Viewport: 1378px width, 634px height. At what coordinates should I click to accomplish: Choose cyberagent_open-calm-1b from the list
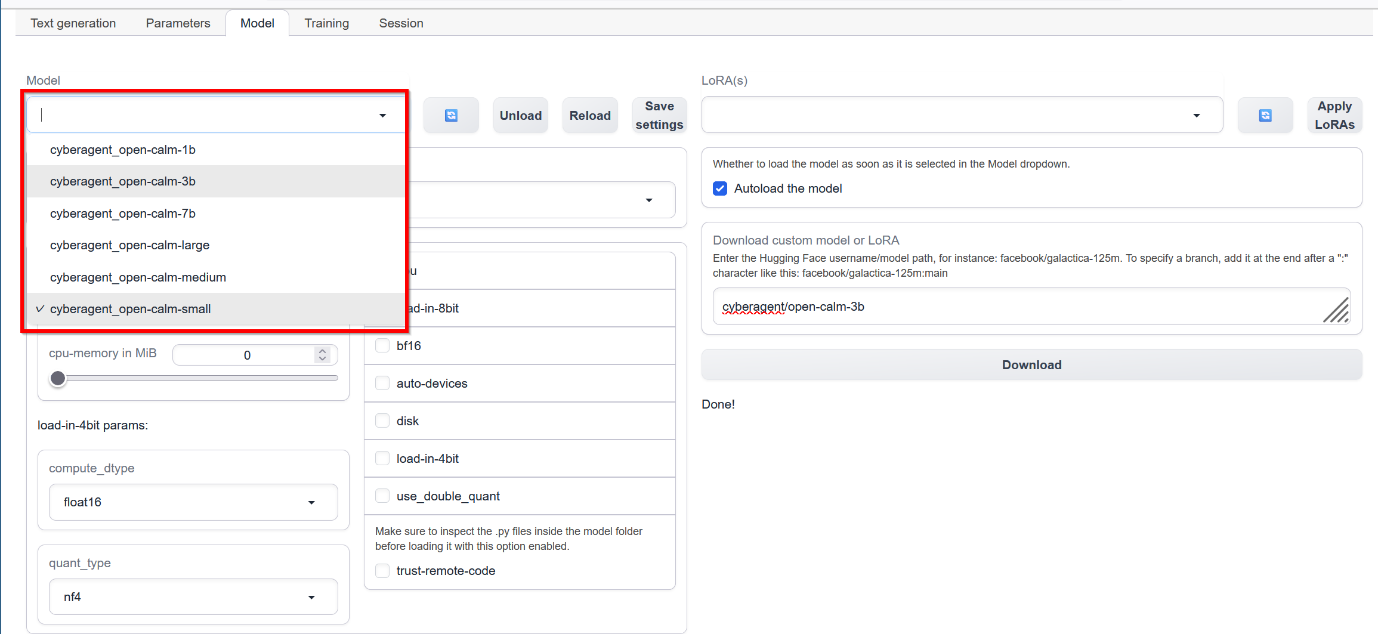pos(216,150)
